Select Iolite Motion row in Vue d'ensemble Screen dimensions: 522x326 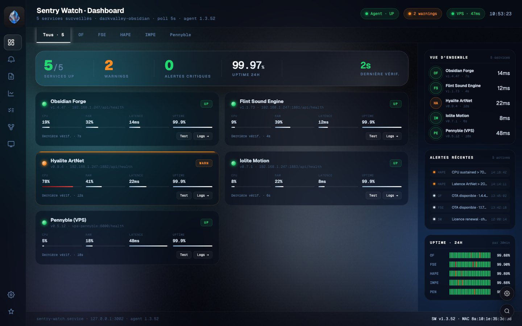click(470, 118)
